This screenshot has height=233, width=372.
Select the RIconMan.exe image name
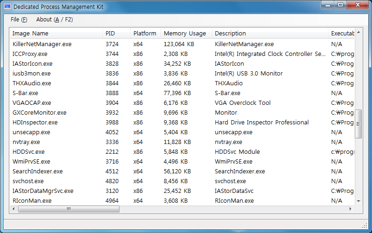pos(32,201)
